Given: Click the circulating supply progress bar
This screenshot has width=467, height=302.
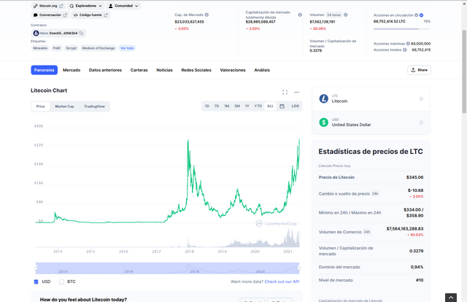Looking at the screenshot, I should tap(402, 29).
